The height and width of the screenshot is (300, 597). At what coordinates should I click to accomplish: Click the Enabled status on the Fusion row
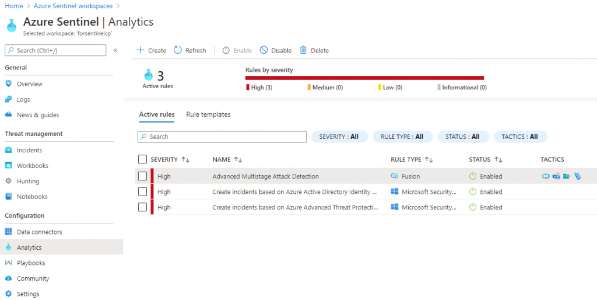[491, 176]
